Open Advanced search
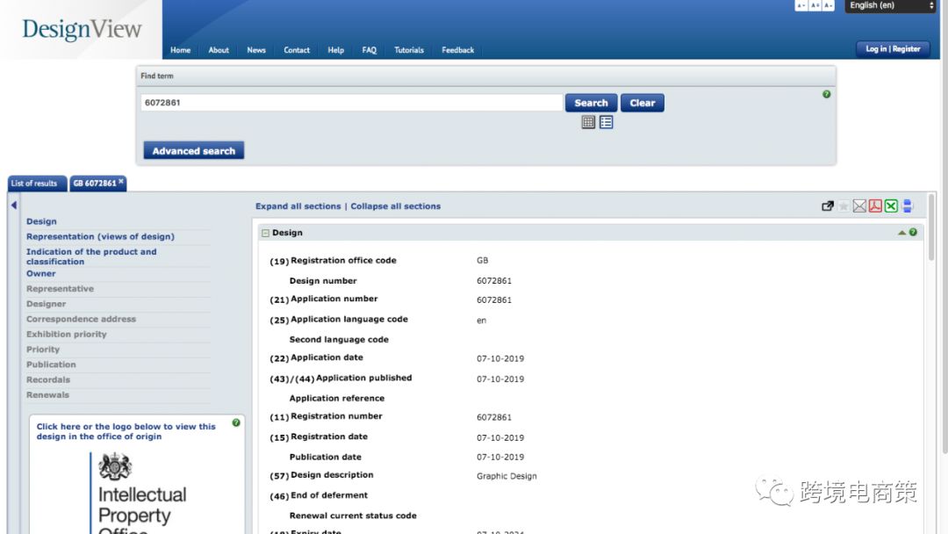Screen dimensions: 948x534 pos(193,150)
